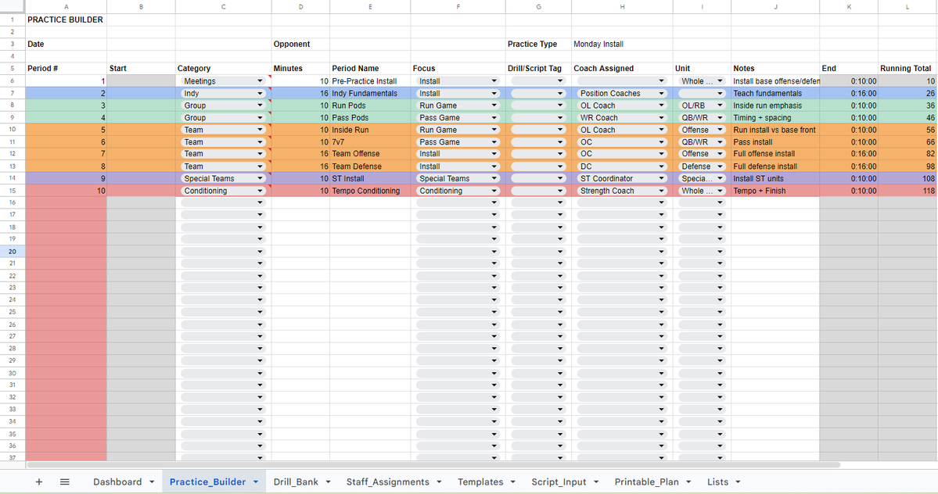Image resolution: width=938 pixels, height=494 pixels.
Task: Select row 5 header
Action: click(x=12, y=69)
